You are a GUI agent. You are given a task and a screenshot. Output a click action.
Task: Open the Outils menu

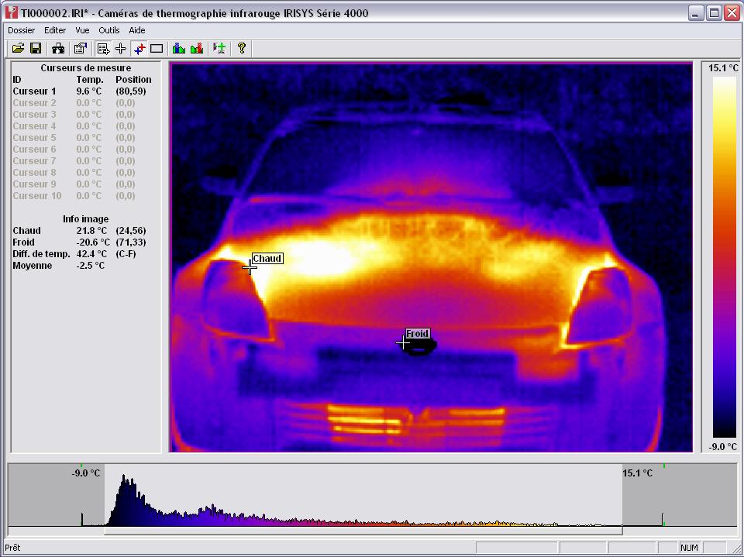pyautogui.click(x=109, y=30)
